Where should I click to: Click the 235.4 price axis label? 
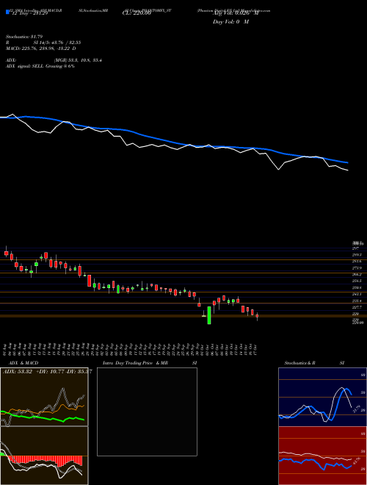point(357,301)
